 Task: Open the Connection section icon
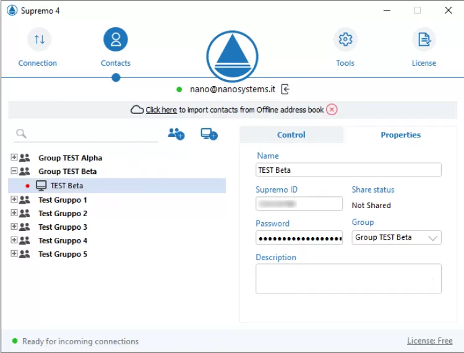39,40
